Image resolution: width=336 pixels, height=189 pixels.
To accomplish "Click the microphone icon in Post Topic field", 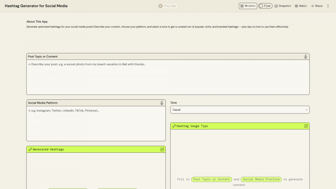I will click(x=306, y=56).
